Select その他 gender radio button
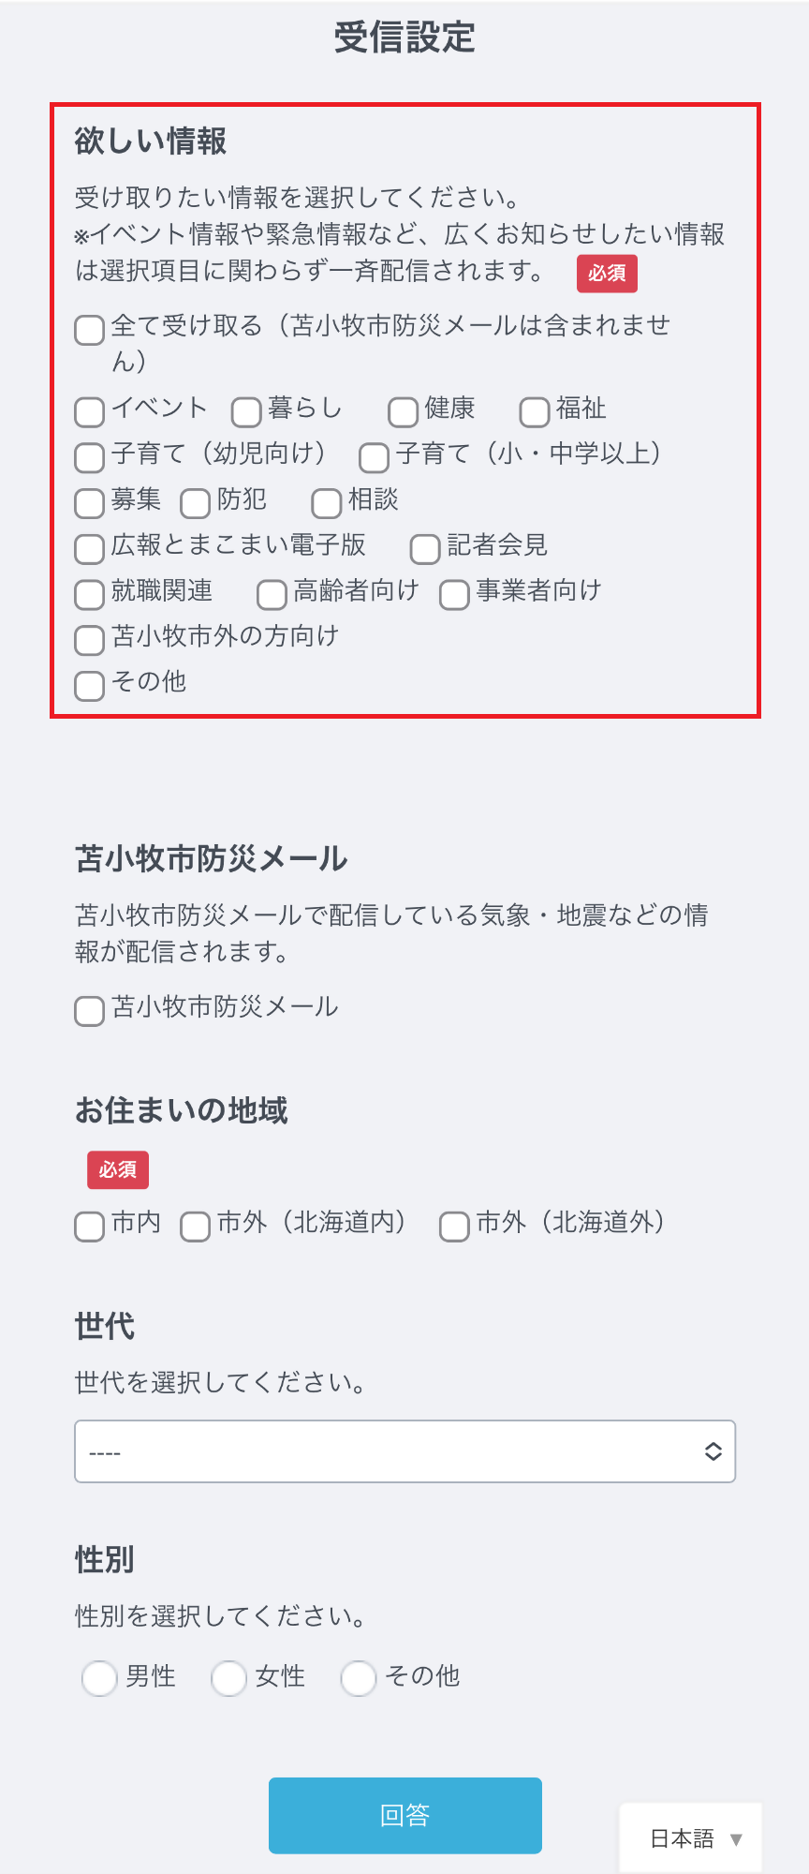Screen dimensions: 809x1874 [358, 1678]
